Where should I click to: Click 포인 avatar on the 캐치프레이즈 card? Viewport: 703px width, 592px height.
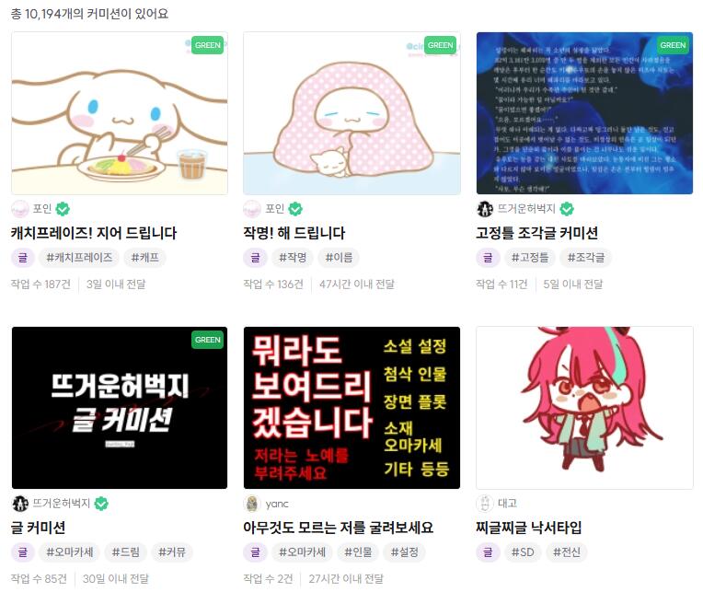pos(19,209)
